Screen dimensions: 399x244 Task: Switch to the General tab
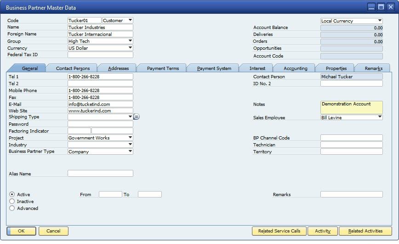pos(28,68)
